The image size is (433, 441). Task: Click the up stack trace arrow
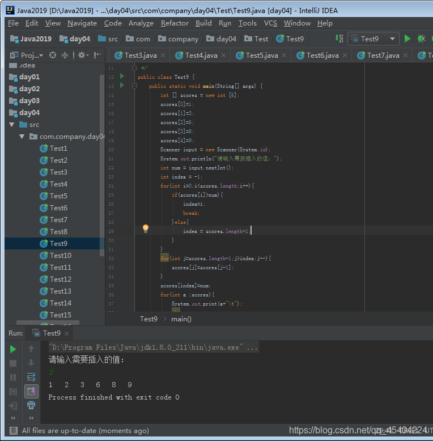(x=31, y=349)
